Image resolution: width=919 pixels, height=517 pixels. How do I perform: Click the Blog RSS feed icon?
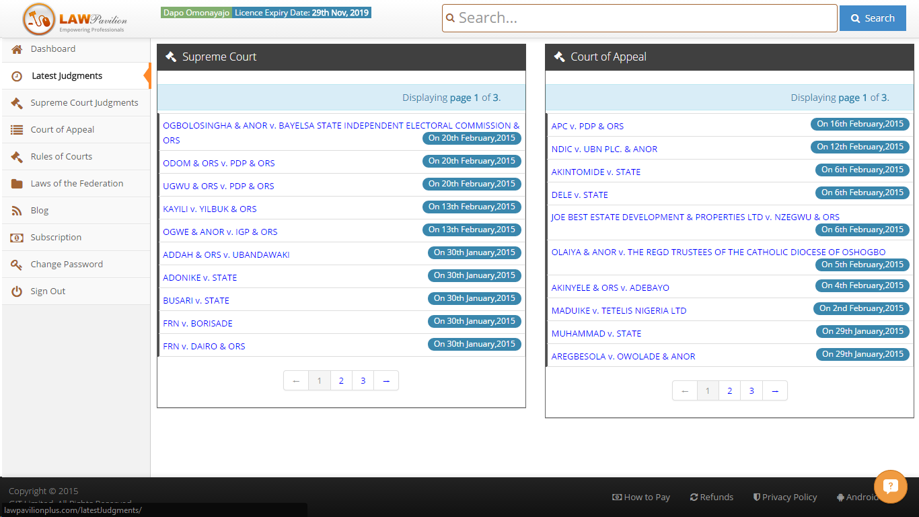[17, 211]
